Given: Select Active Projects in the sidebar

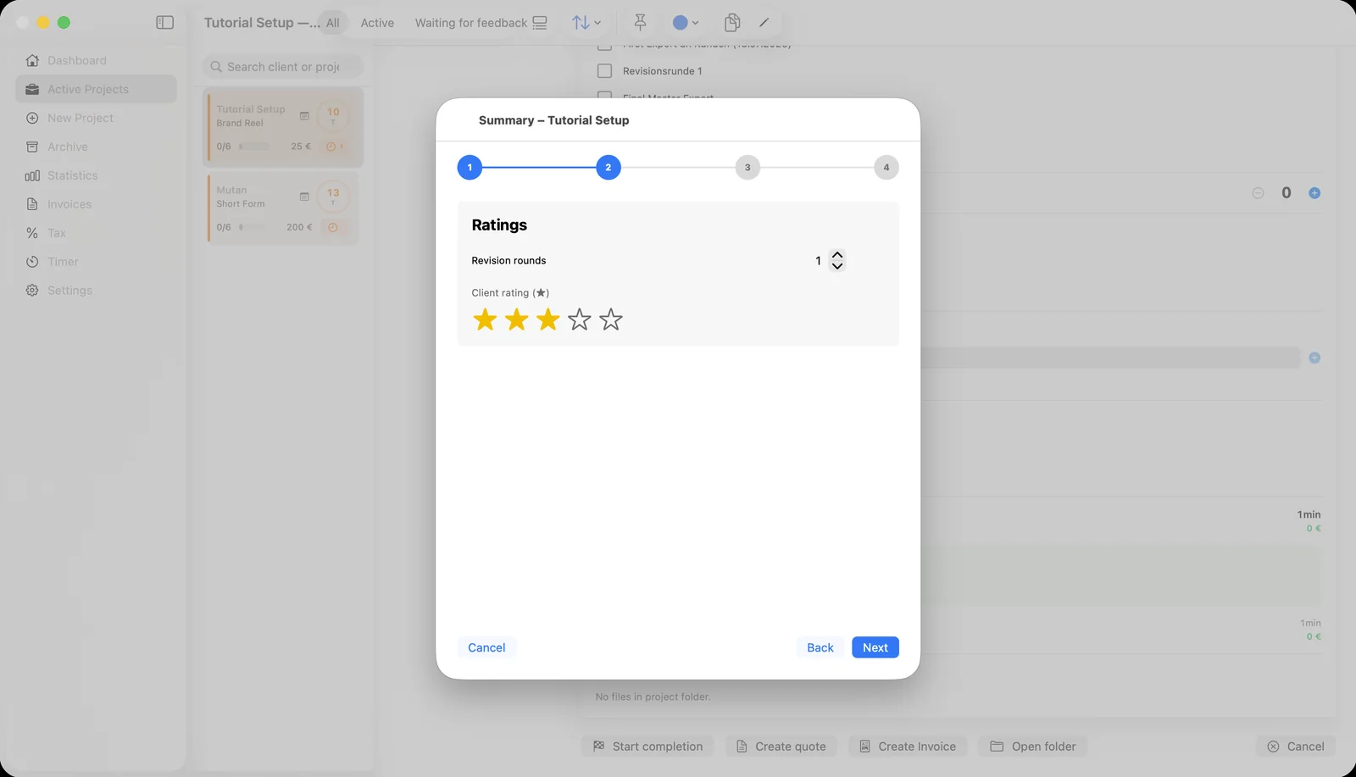Looking at the screenshot, I should pos(96,89).
